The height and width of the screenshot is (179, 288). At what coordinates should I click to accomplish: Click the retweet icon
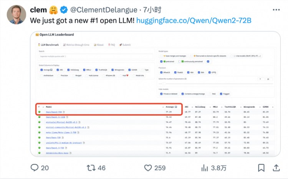pos(91,168)
